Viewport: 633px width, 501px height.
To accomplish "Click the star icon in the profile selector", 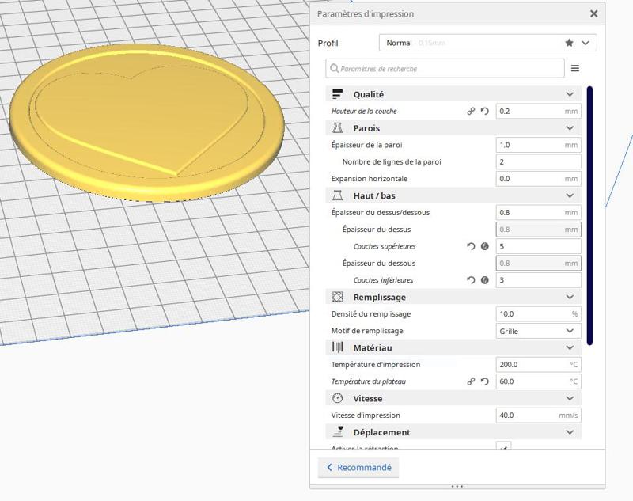I will click(x=569, y=43).
